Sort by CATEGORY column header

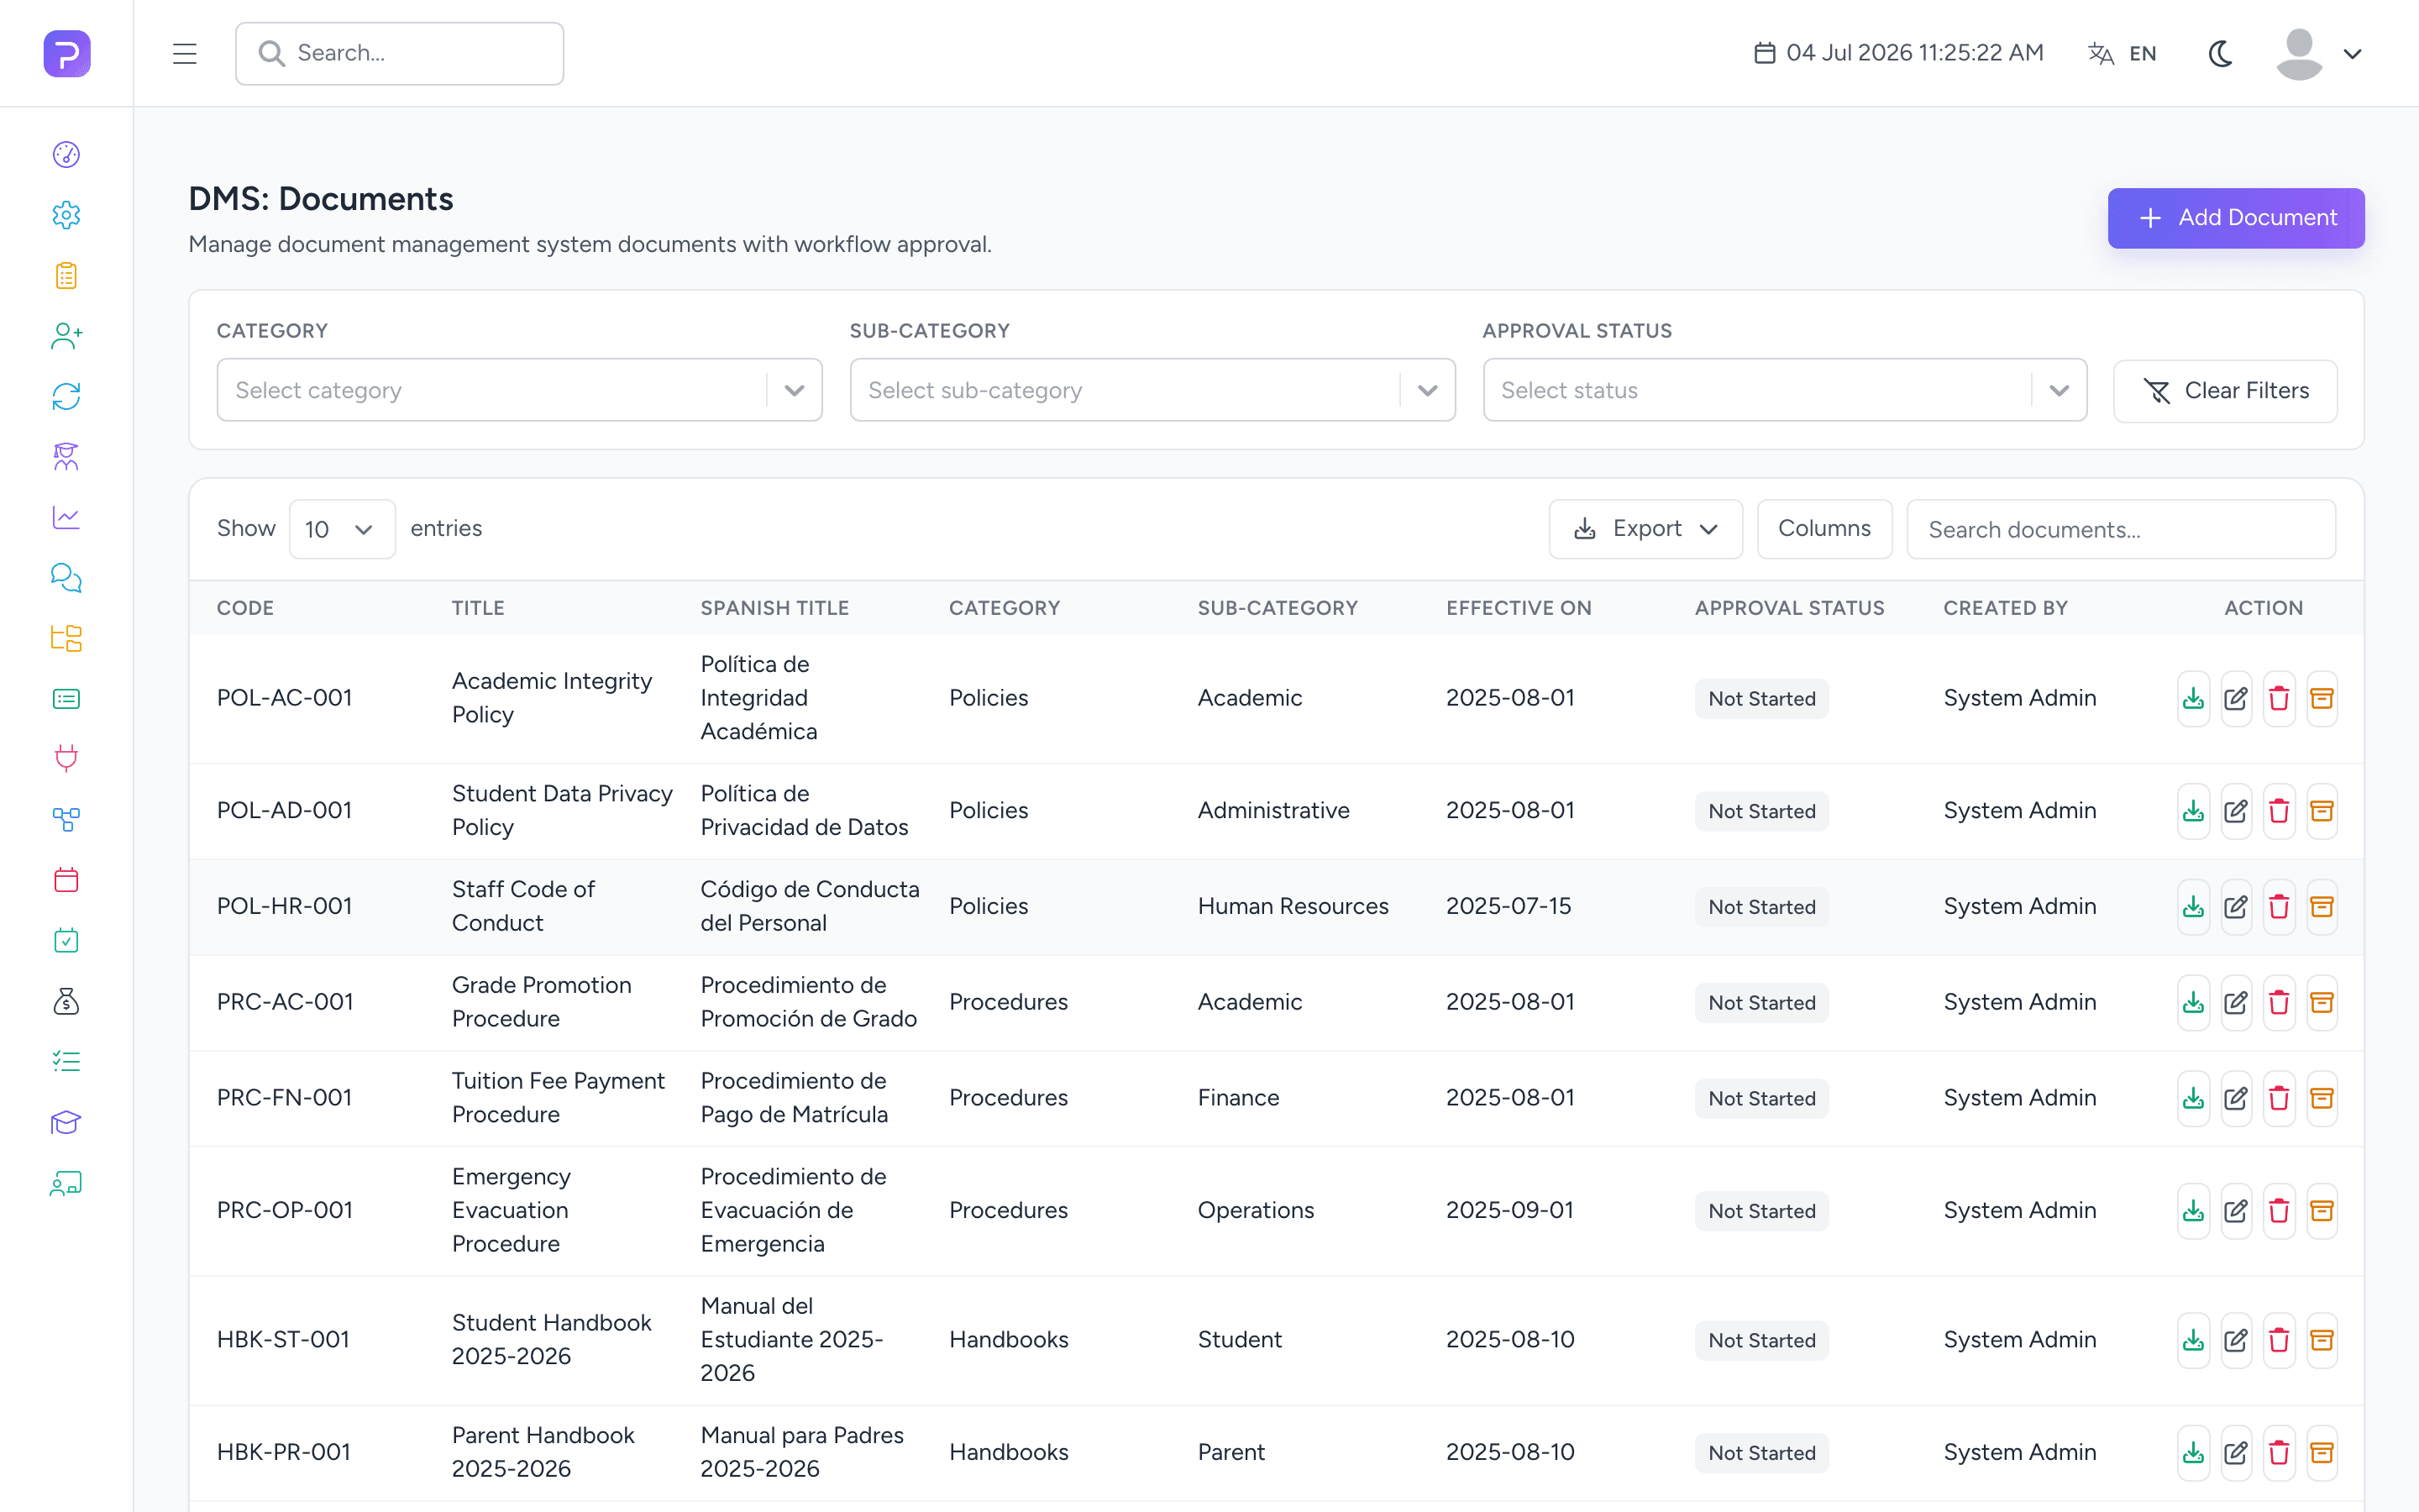(x=1005, y=608)
